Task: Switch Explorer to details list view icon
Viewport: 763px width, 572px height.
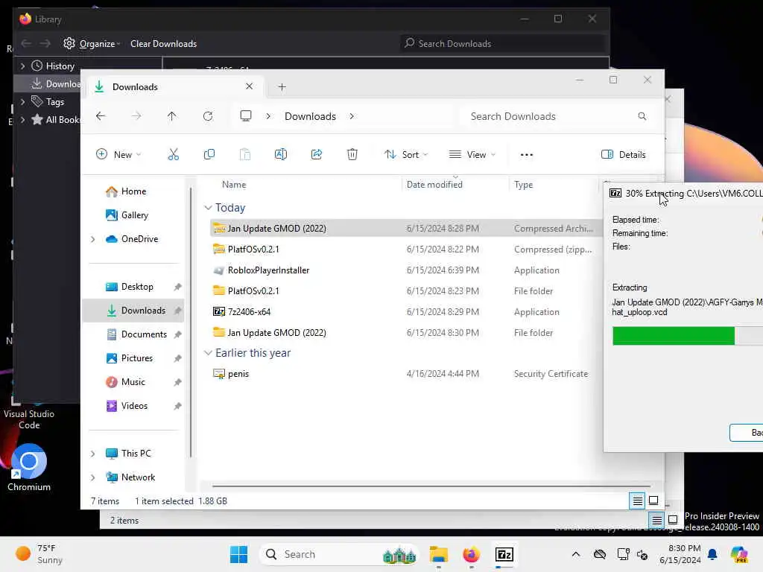Action: coord(637,500)
